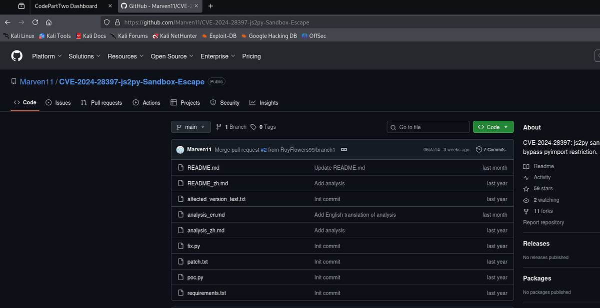Open the Projects tab
Image resolution: width=600 pixels, height=308 pixels.
coord(185,102)
